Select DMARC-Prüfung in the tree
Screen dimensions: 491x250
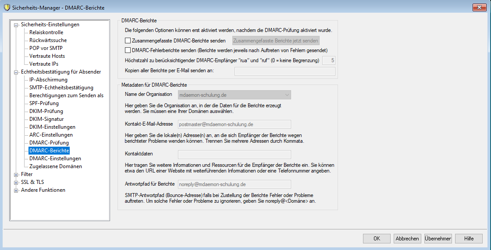tap(49, 143)
